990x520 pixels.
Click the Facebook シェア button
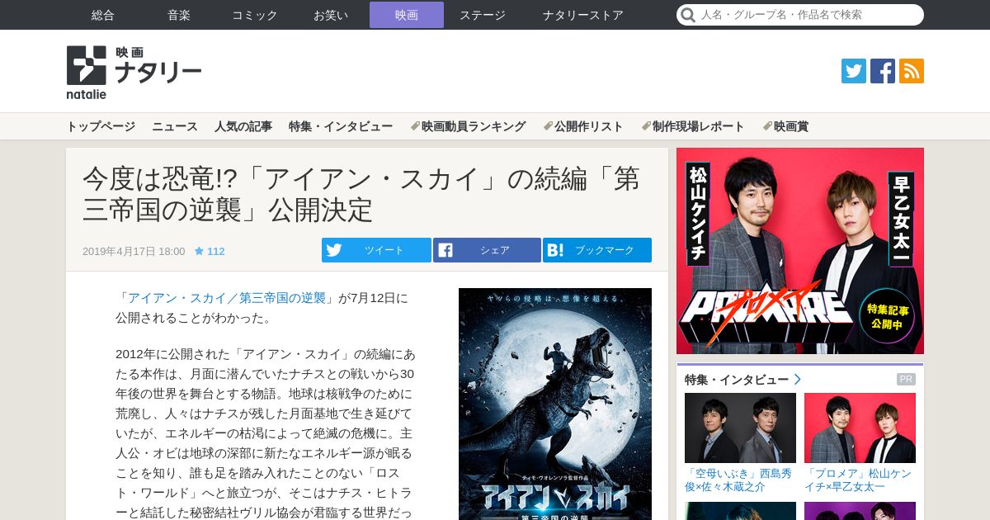click(487, 250)
